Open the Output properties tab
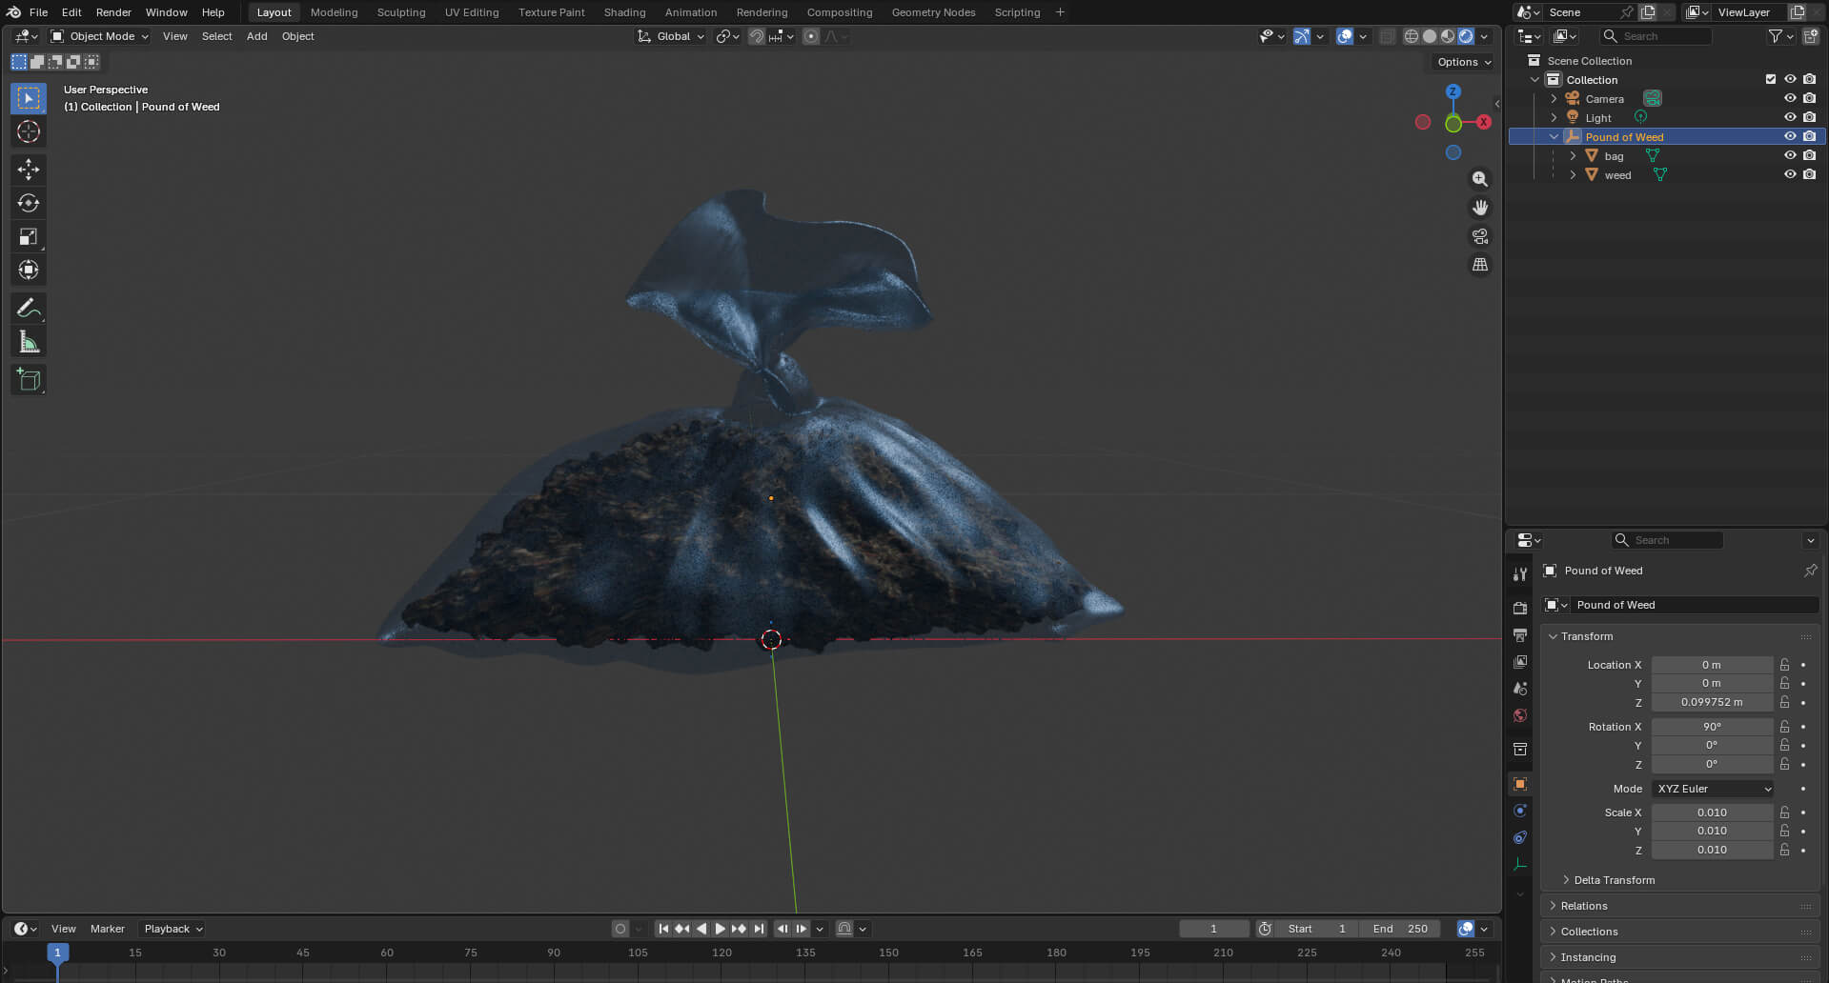This screenshot has height=983, width=1829. pyautogui.click(x=1520, y=634)
